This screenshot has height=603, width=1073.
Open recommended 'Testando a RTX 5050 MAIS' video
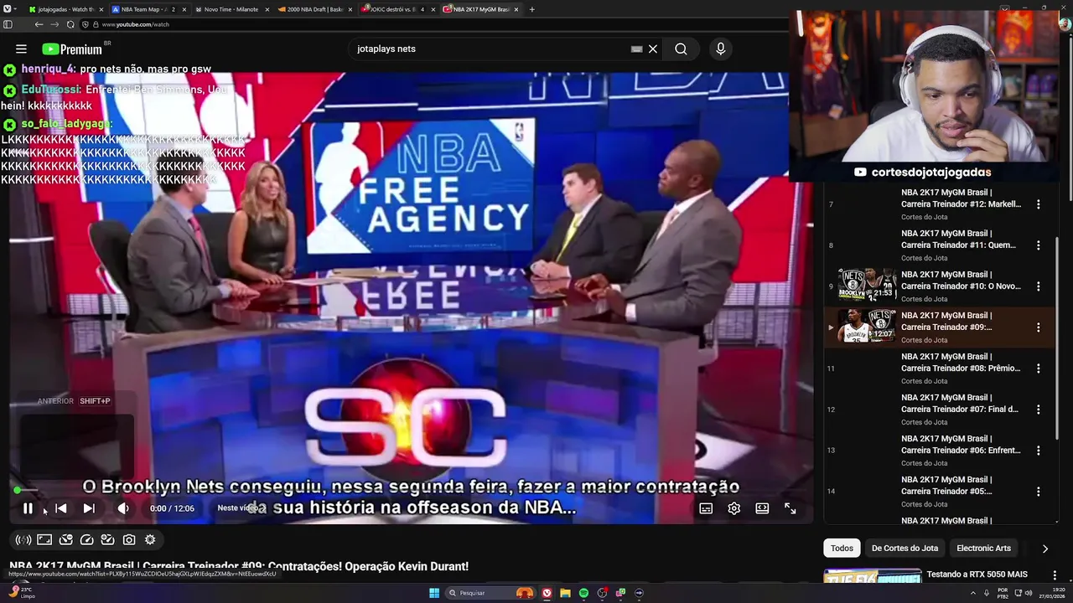tap(977, 575)
